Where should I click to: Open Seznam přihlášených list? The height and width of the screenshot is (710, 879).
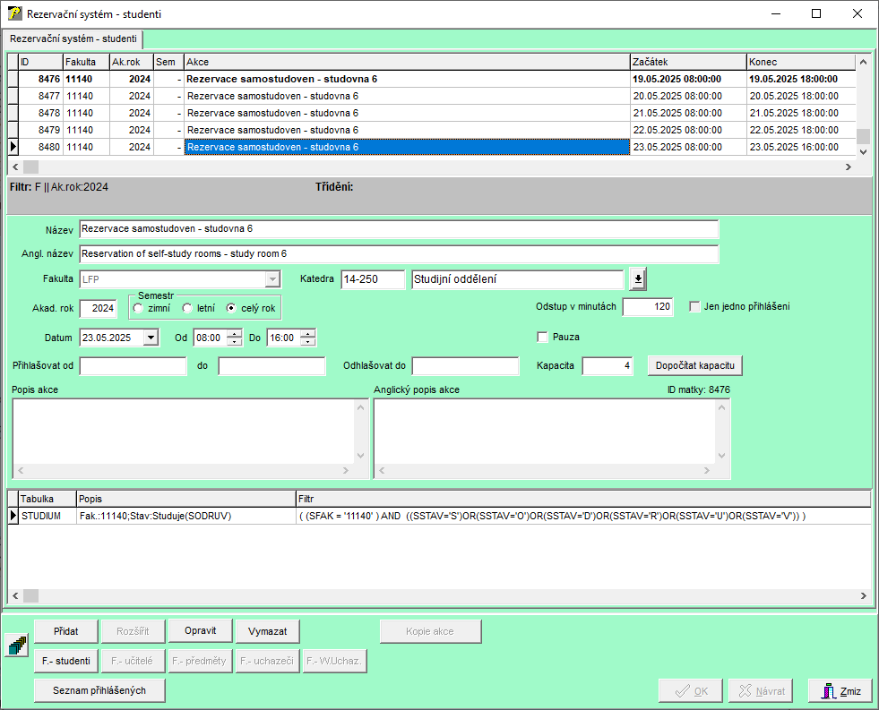coord(99,690)
